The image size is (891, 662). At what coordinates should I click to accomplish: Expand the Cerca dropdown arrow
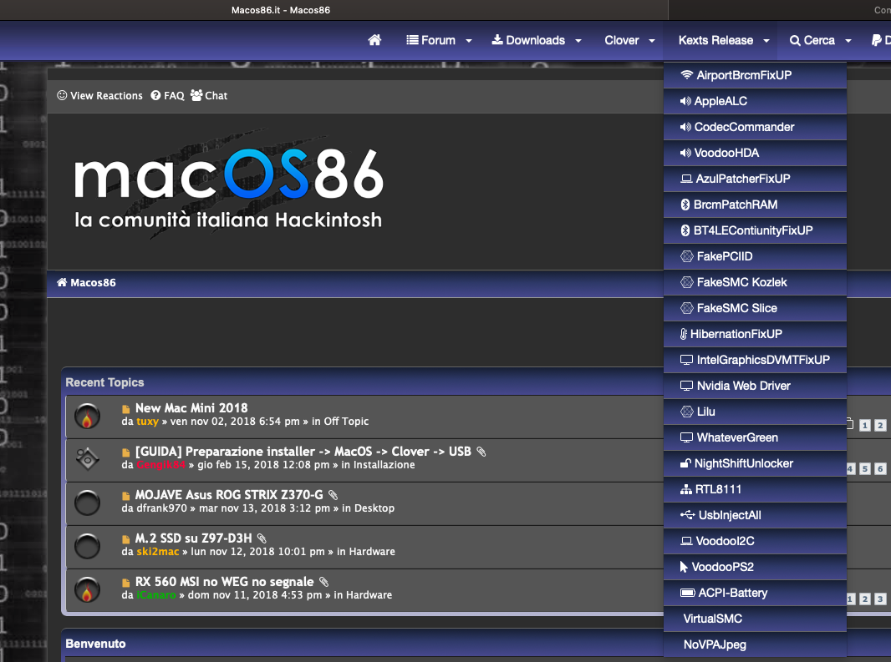pyautogui.click(x=848, y=41)
